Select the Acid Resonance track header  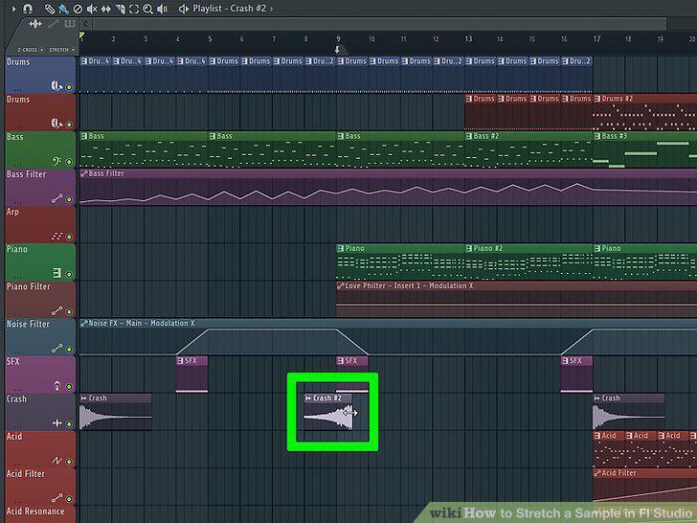(40, 514)
